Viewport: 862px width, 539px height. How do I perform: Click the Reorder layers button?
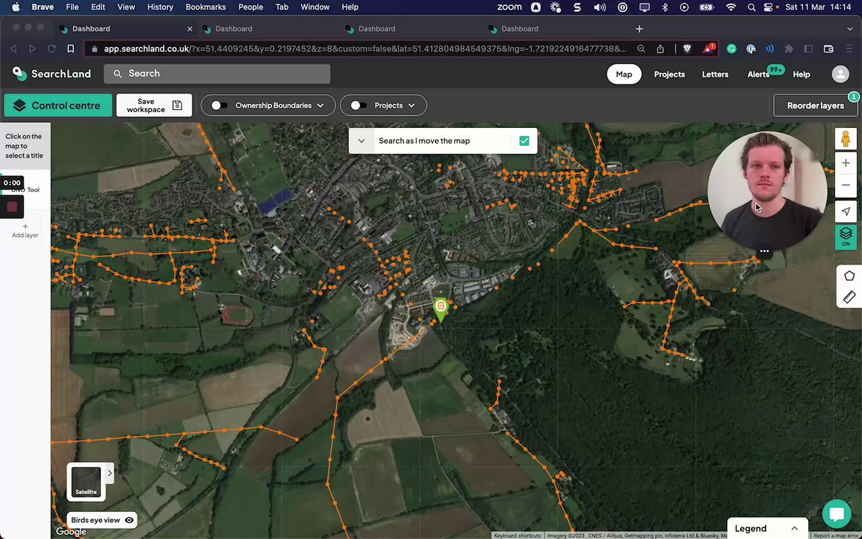(815, 105)
